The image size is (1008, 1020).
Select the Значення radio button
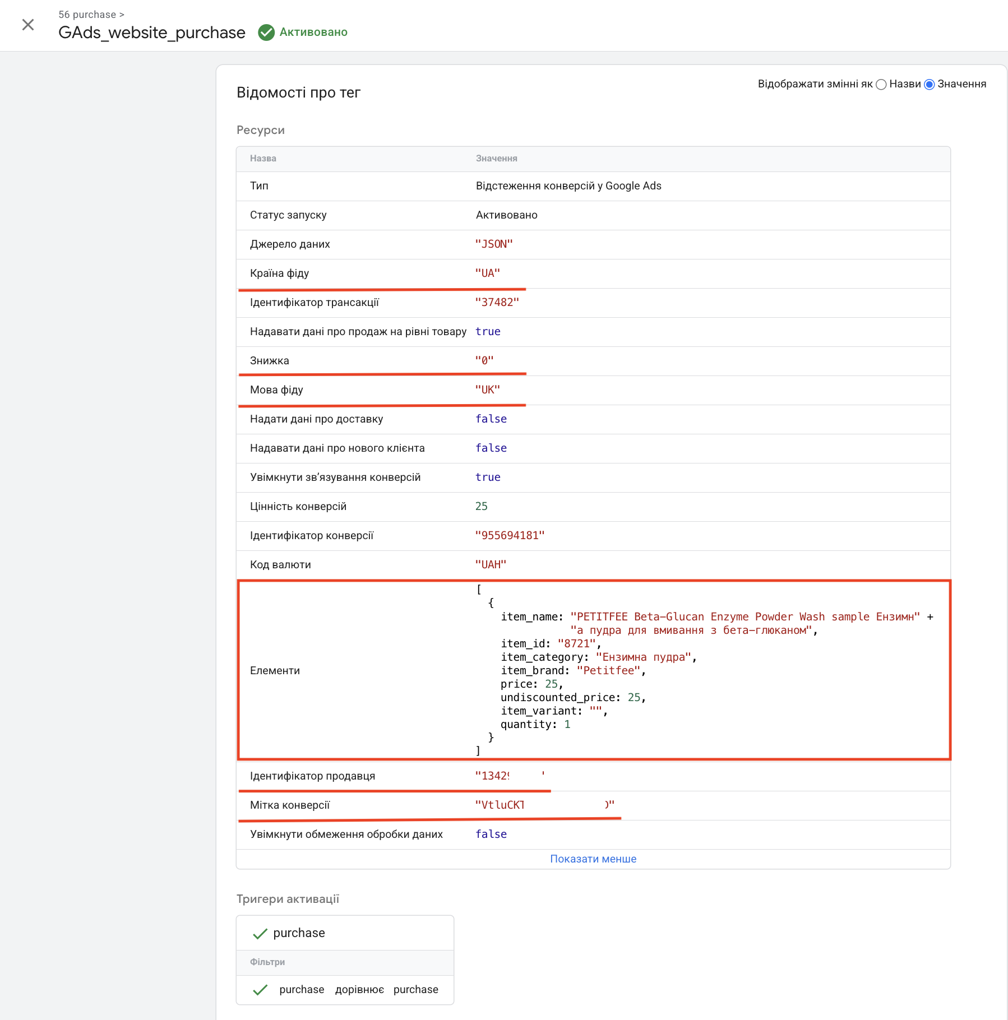[930, 85]
